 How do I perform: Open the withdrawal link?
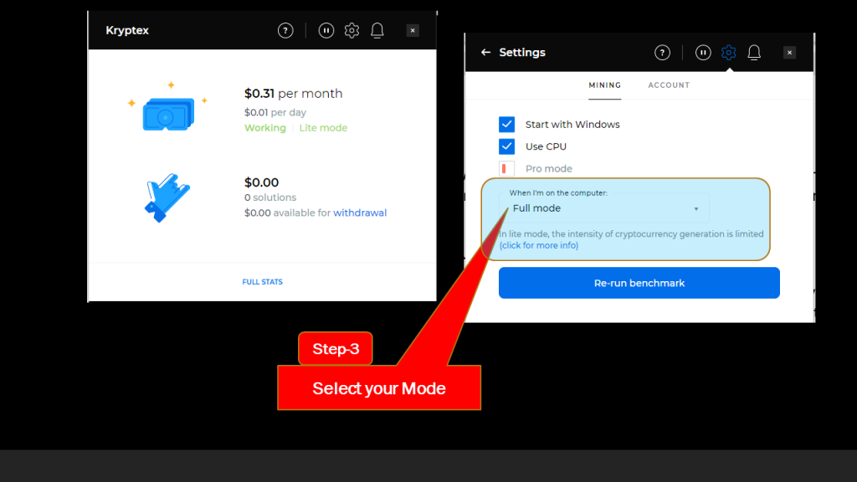(360, 213)
